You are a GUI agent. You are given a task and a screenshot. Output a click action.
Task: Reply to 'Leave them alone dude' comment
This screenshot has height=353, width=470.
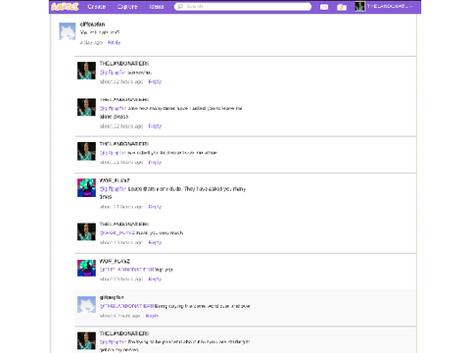(x=155, y=207)
